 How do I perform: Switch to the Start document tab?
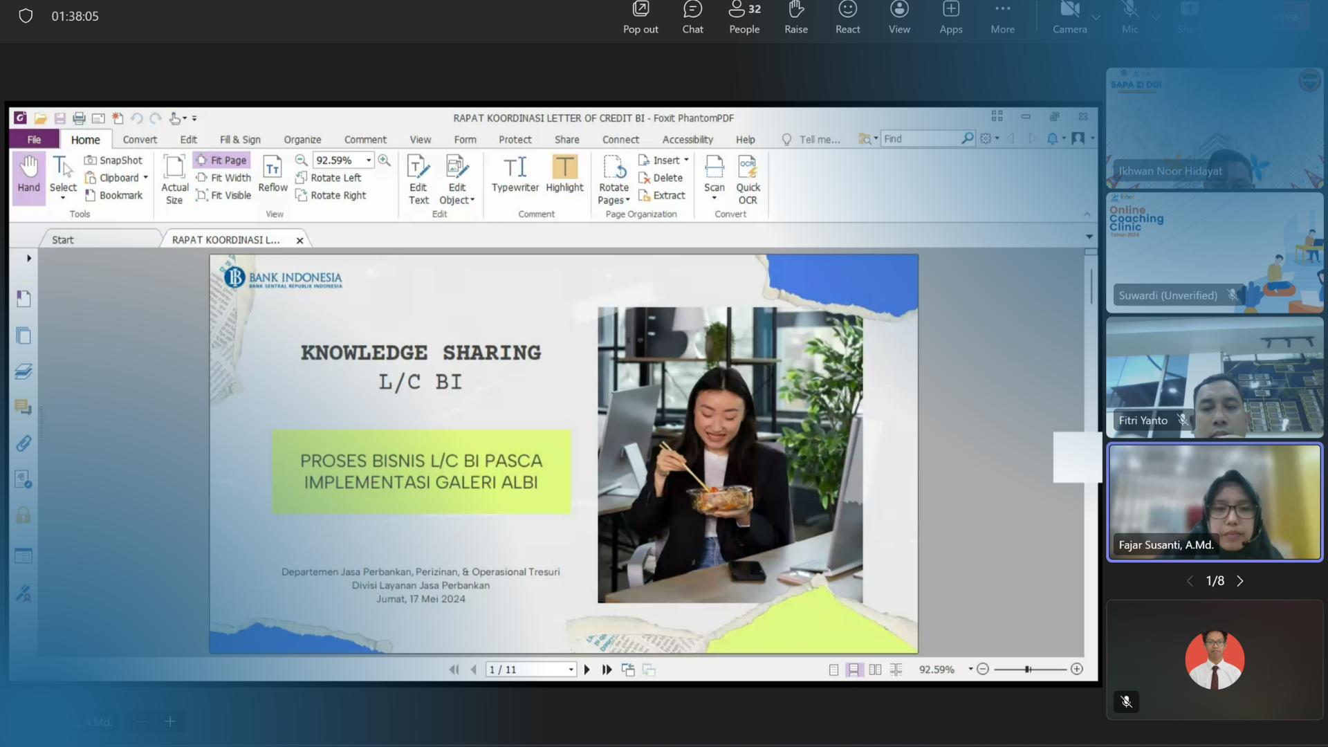point(63,240)
